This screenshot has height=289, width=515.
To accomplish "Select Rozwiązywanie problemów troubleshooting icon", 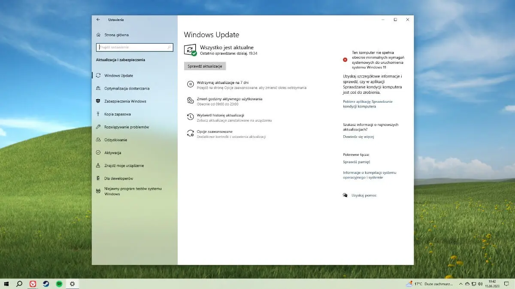I will [98, 127].
